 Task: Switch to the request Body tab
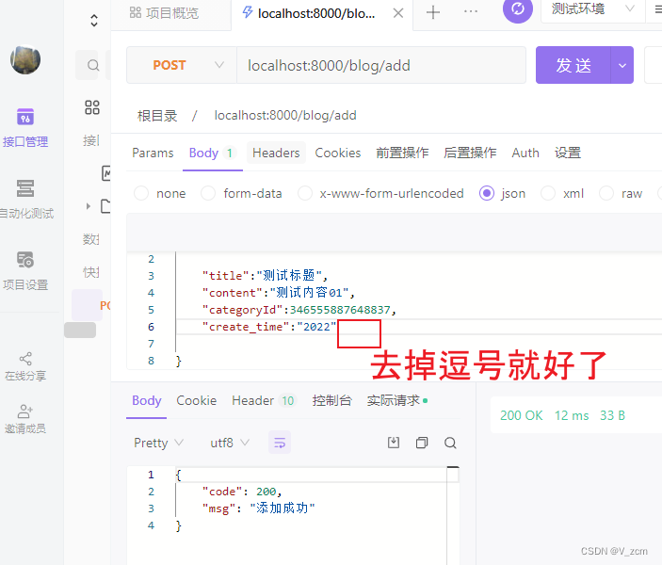point(213,153)
